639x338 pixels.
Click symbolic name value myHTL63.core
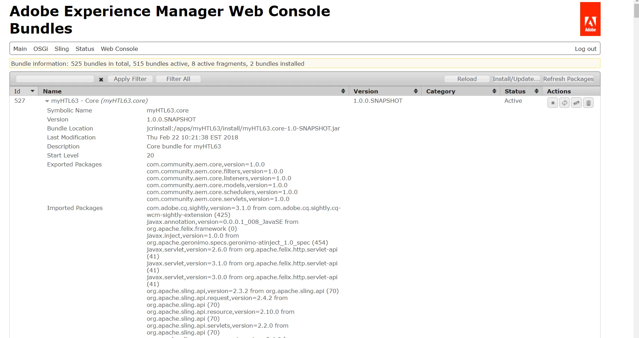pyautogui.click(x=167, y=110)
